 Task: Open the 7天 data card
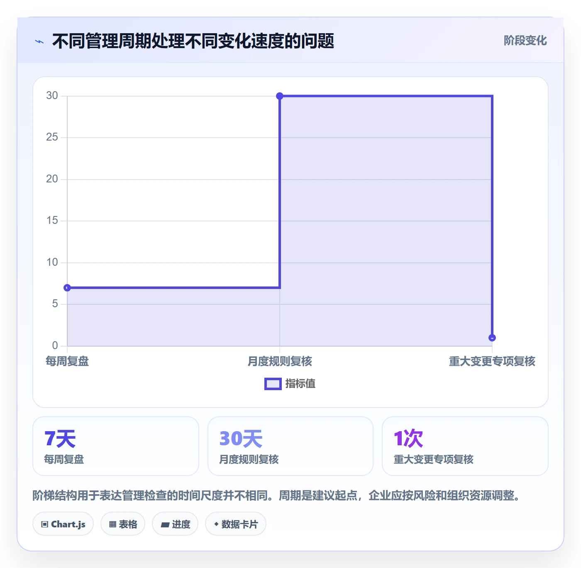coord(116,446)
